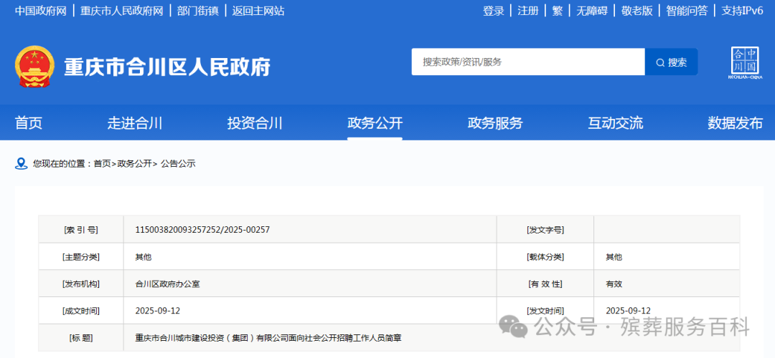Toggle traditional Chinese with 繁 link
Viewport: 775px width, 358px height.
557,11
